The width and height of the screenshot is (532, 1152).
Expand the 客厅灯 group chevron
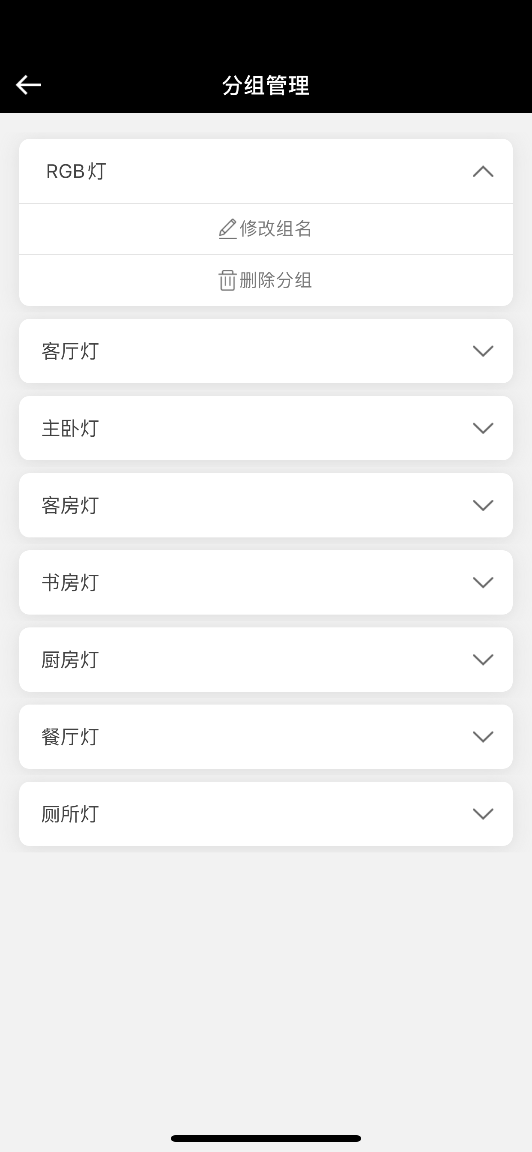pyautogui.click(x=483, y=351)
